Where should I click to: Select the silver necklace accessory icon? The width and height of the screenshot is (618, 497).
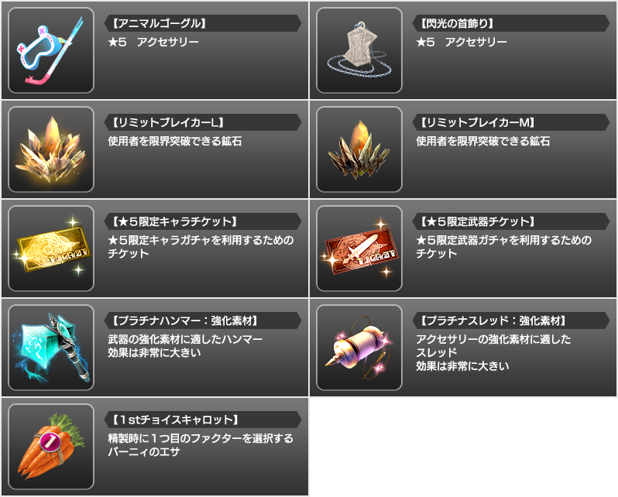[x=359, y=50]
